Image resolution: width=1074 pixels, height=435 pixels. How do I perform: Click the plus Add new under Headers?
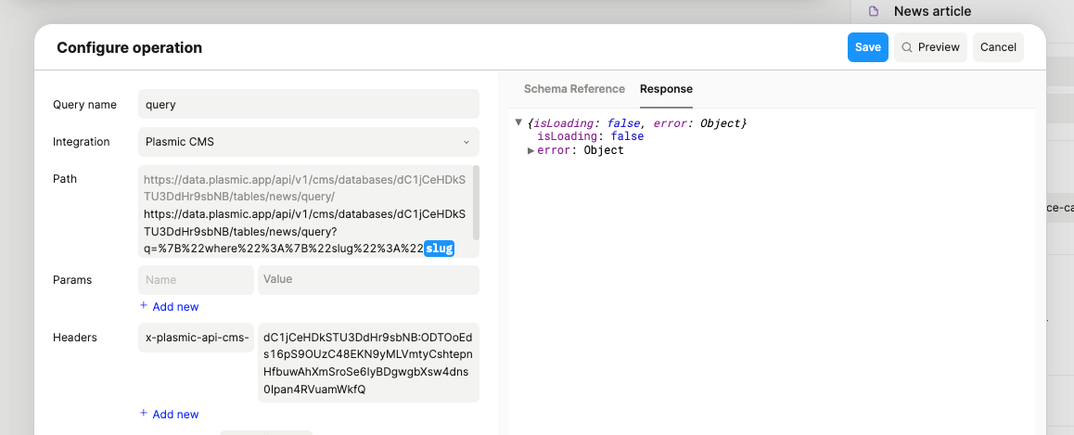[x=170, y=415]
